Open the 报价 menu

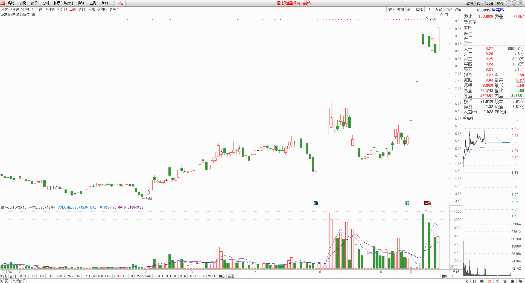point(34,3)
